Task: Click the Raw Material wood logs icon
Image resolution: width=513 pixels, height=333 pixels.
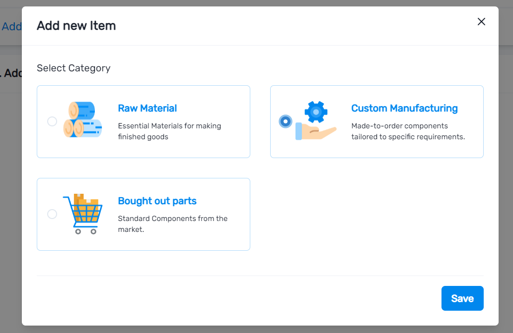Action: click(x=82, y=120)
